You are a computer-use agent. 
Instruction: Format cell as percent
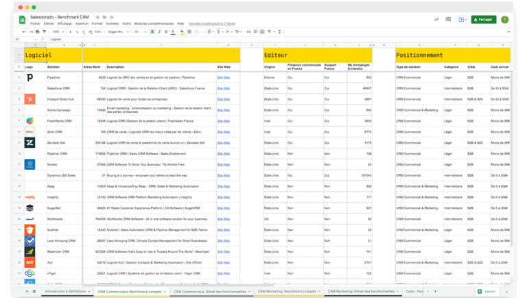77,32
